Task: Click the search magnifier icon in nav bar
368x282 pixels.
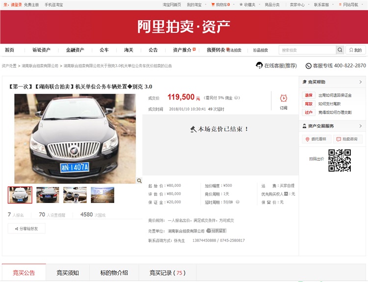Action: [340, 50]
